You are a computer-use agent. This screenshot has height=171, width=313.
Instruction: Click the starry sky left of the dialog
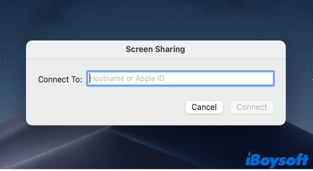(x=13, y=78)
